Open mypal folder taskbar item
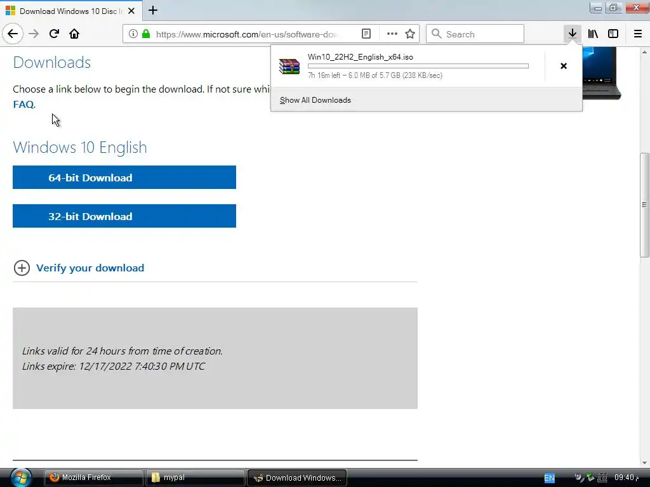This screenshot has width=650, height=487. [196, 477]
